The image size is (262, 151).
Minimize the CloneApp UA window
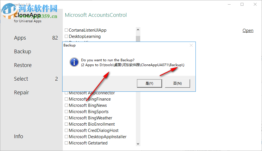coord(229,4)
